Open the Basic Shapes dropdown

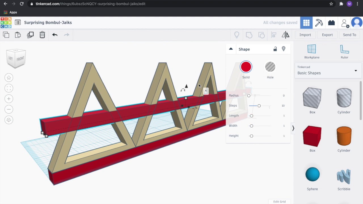tap(328, 70)
